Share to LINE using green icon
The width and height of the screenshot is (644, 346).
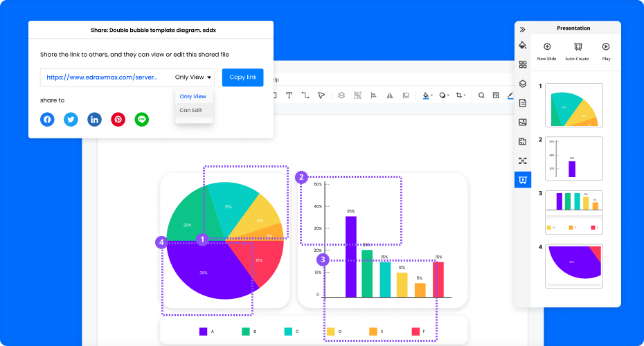[142, 119]
